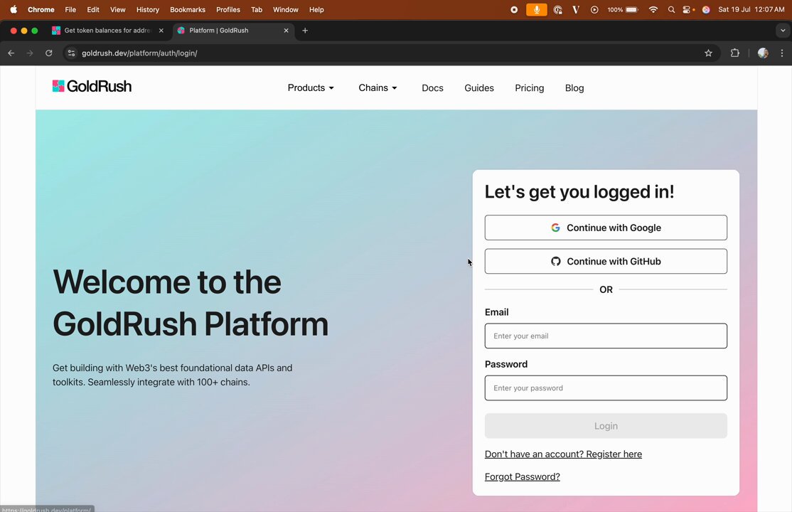Click the date and time in menu bar

pos(751,10)
